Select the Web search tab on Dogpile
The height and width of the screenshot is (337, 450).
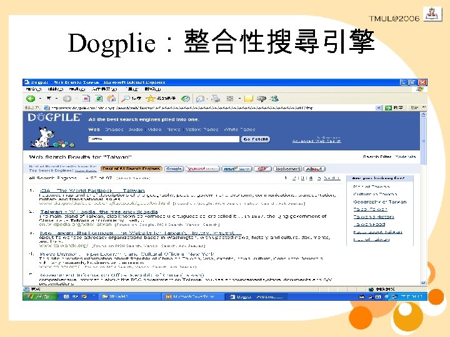point(94,130)
